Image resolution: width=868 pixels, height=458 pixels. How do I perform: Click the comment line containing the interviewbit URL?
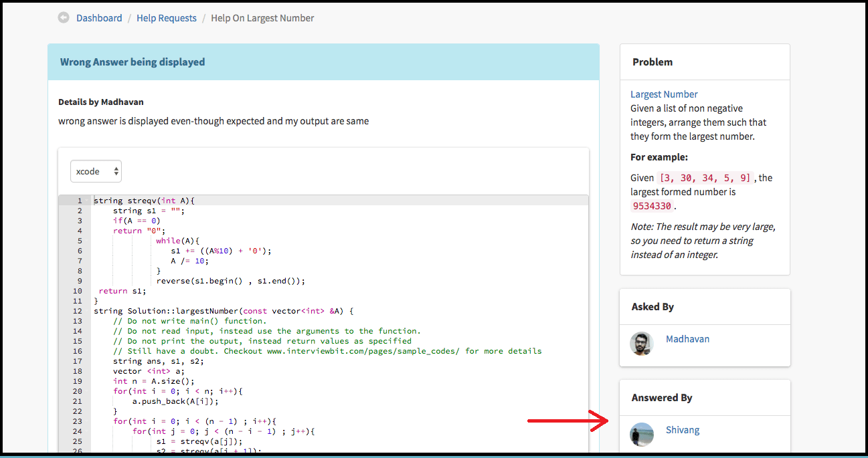pos(327,351)
